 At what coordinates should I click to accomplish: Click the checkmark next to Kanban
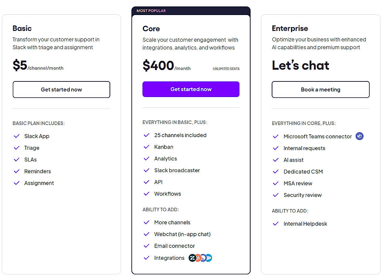tap(146, 147)
